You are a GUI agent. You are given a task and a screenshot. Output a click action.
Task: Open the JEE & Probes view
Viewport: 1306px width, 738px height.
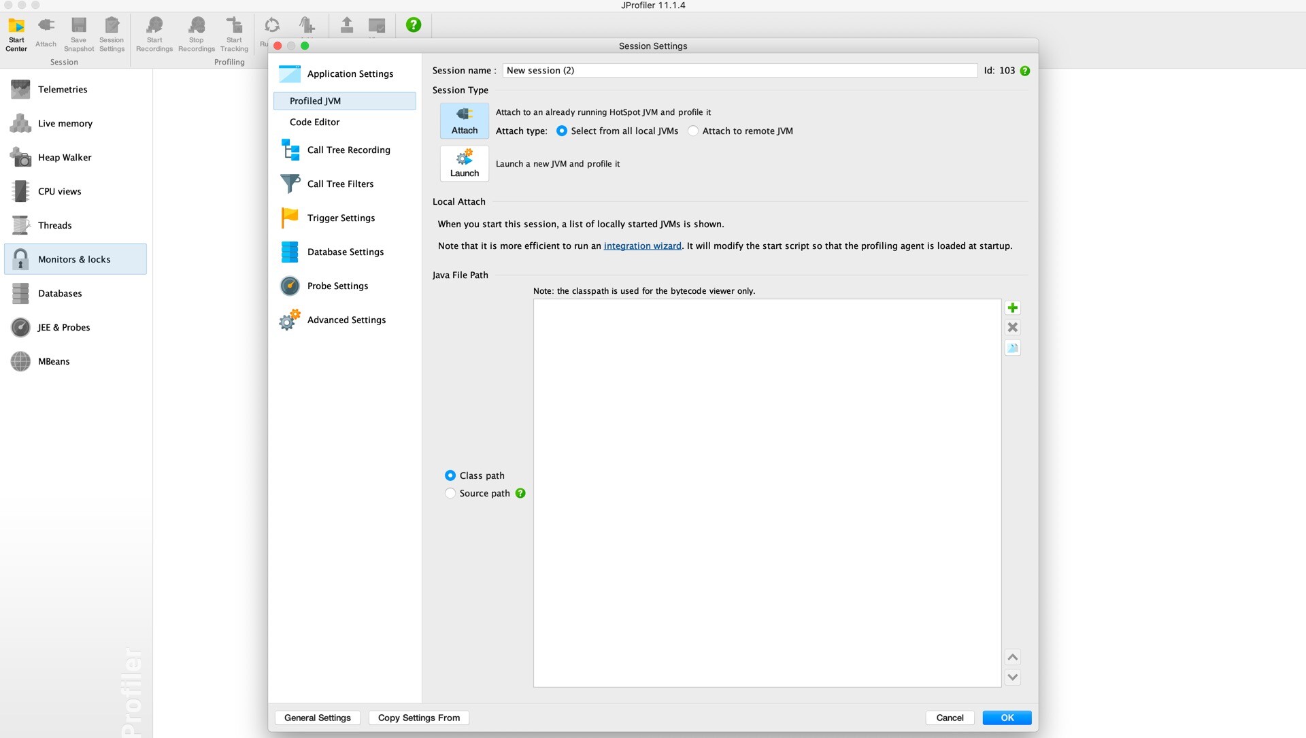pyautogui.click(x=76, y=327)
